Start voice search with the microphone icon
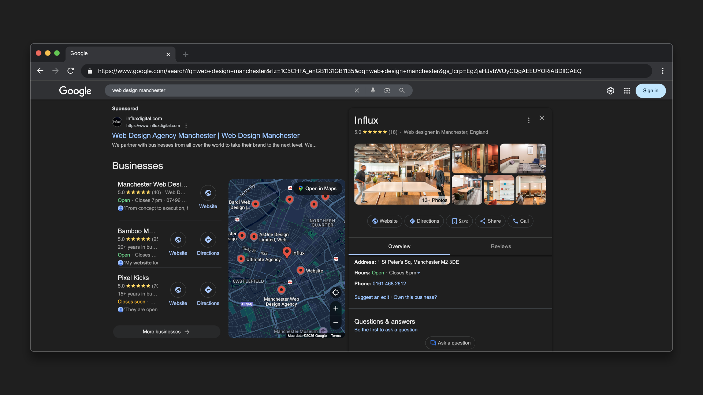The height and width of the screenshot is (395, 703). click(x=373, y=90)
